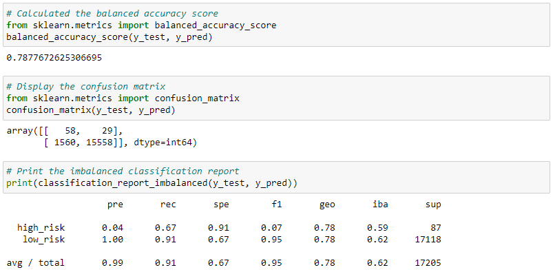Click the 'iba' column header
The image size is (553, 272).
point(380,205)
